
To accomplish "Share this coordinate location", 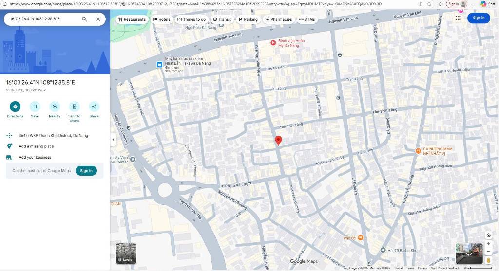I will (x=94, y=107).
